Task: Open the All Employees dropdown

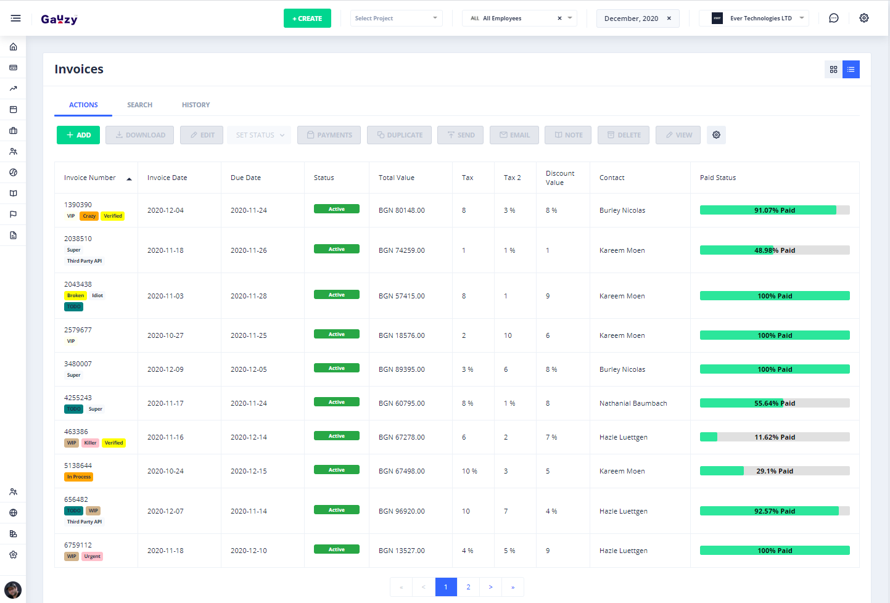Action: [519, 18]
